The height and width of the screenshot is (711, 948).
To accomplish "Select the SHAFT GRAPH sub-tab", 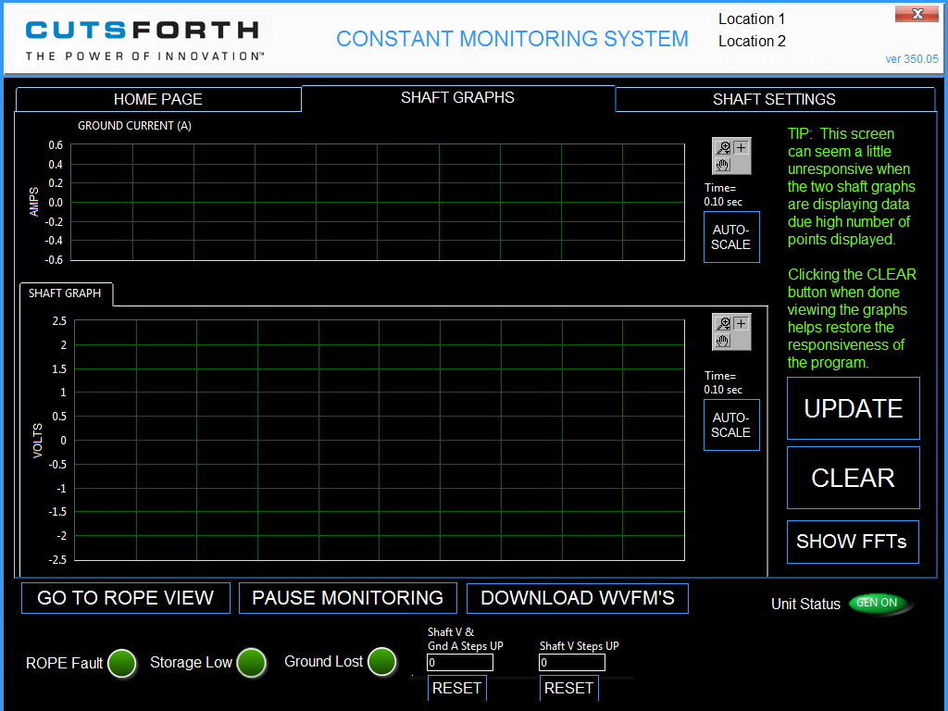I will tap(66, 293).
